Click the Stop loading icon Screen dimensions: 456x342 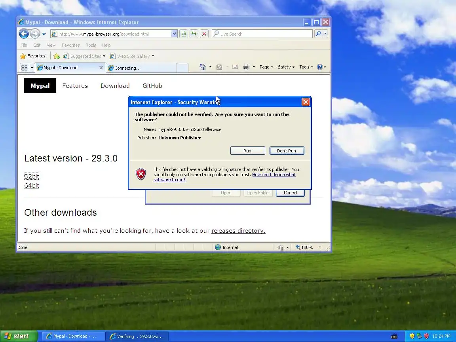click(204, 34)
